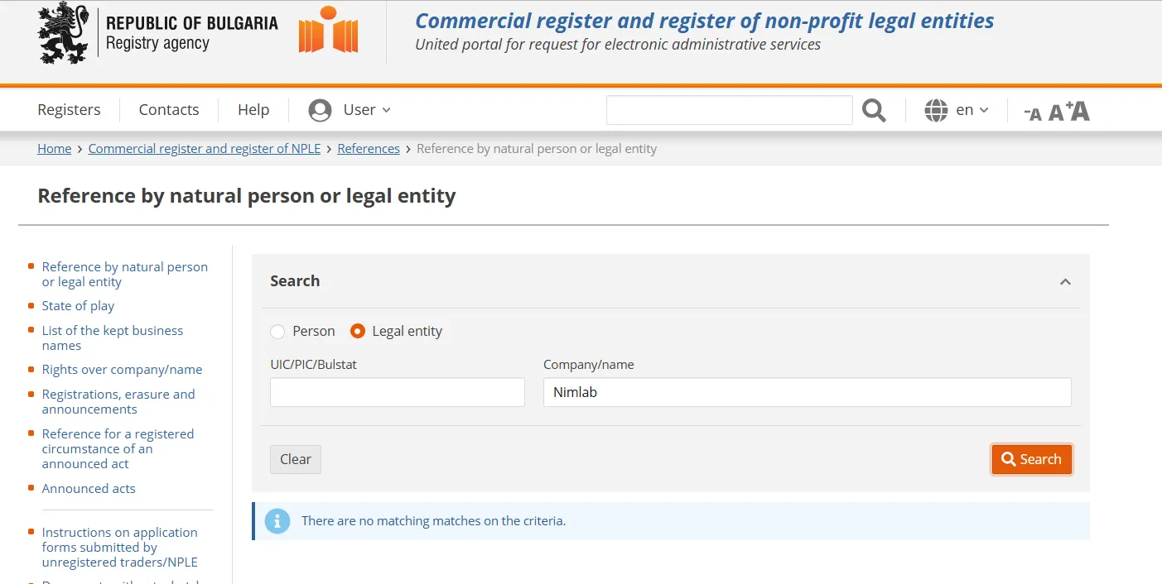Click the User avatar icon

(x=320, y=110)
